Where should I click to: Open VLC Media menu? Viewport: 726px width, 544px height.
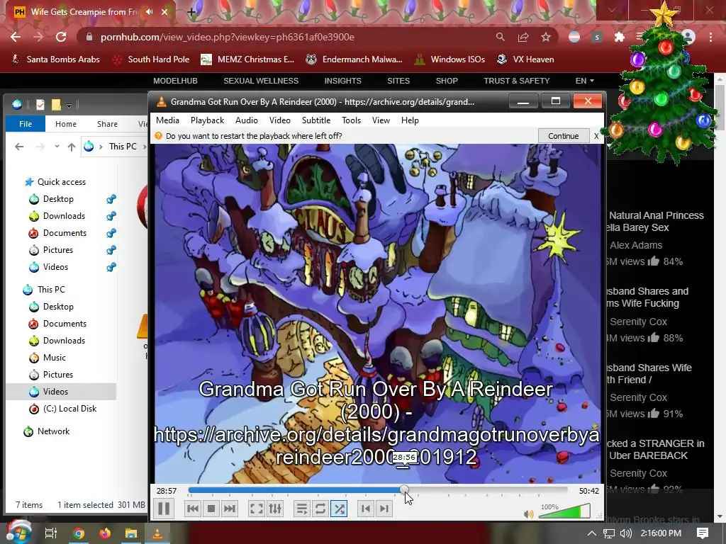coord(167,120)
